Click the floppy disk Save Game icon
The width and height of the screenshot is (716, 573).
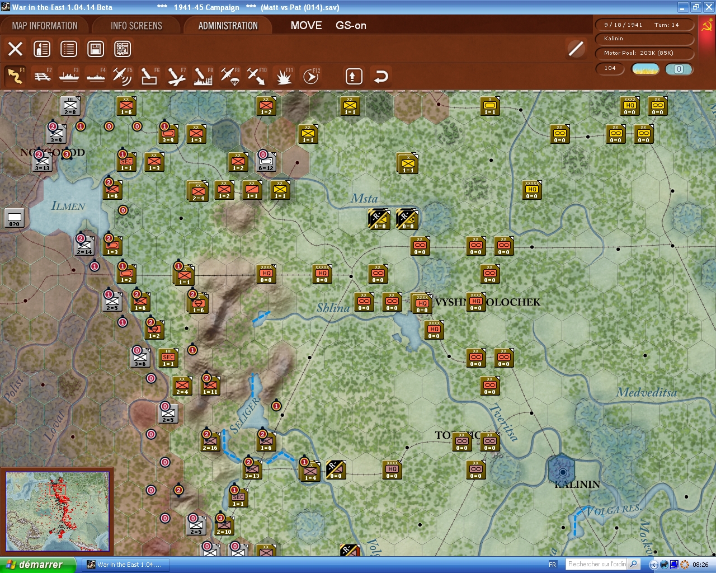[x=96, y=49]
